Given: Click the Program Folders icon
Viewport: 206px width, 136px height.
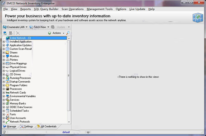Looking at the screenshot, I should [8, 85].
